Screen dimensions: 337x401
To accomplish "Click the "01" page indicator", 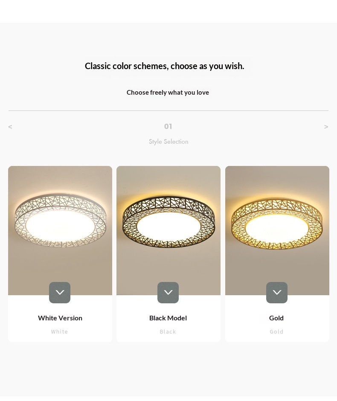I will (168, 126).
